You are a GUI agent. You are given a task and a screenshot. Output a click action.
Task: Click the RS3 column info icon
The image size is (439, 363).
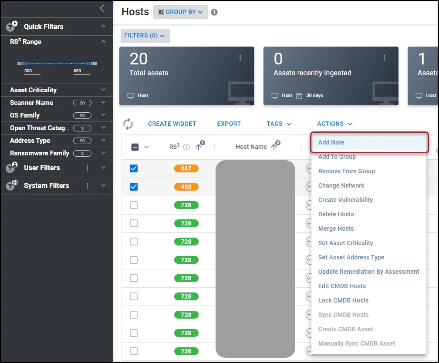(186, 147)
